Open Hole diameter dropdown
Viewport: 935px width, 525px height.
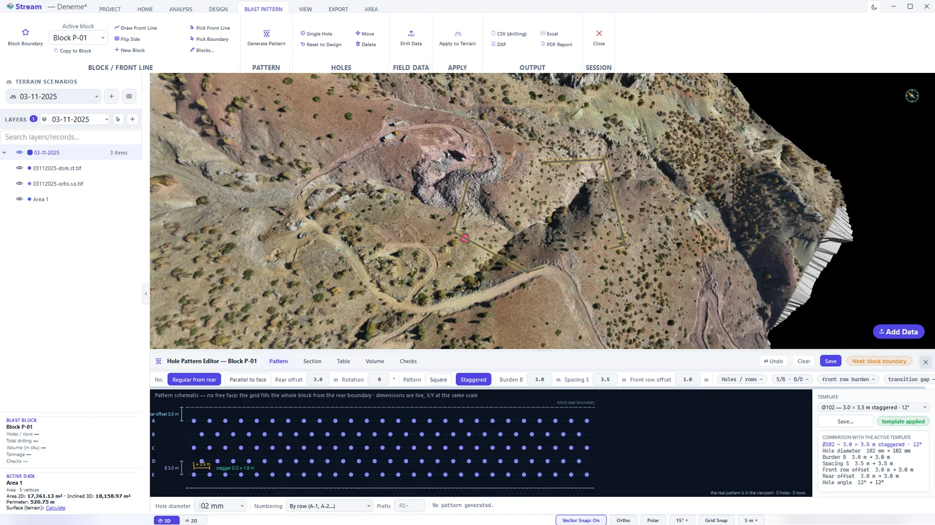[221, 506]
